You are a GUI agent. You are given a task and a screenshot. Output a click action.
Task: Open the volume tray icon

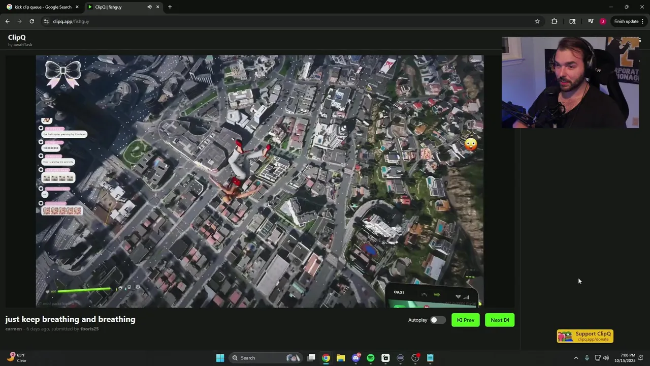tap(606, 358)
